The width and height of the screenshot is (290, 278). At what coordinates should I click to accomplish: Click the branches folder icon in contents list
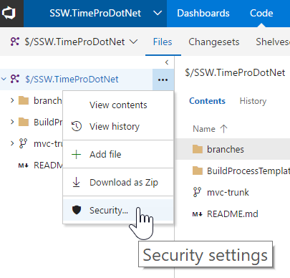tap(198, 149)
